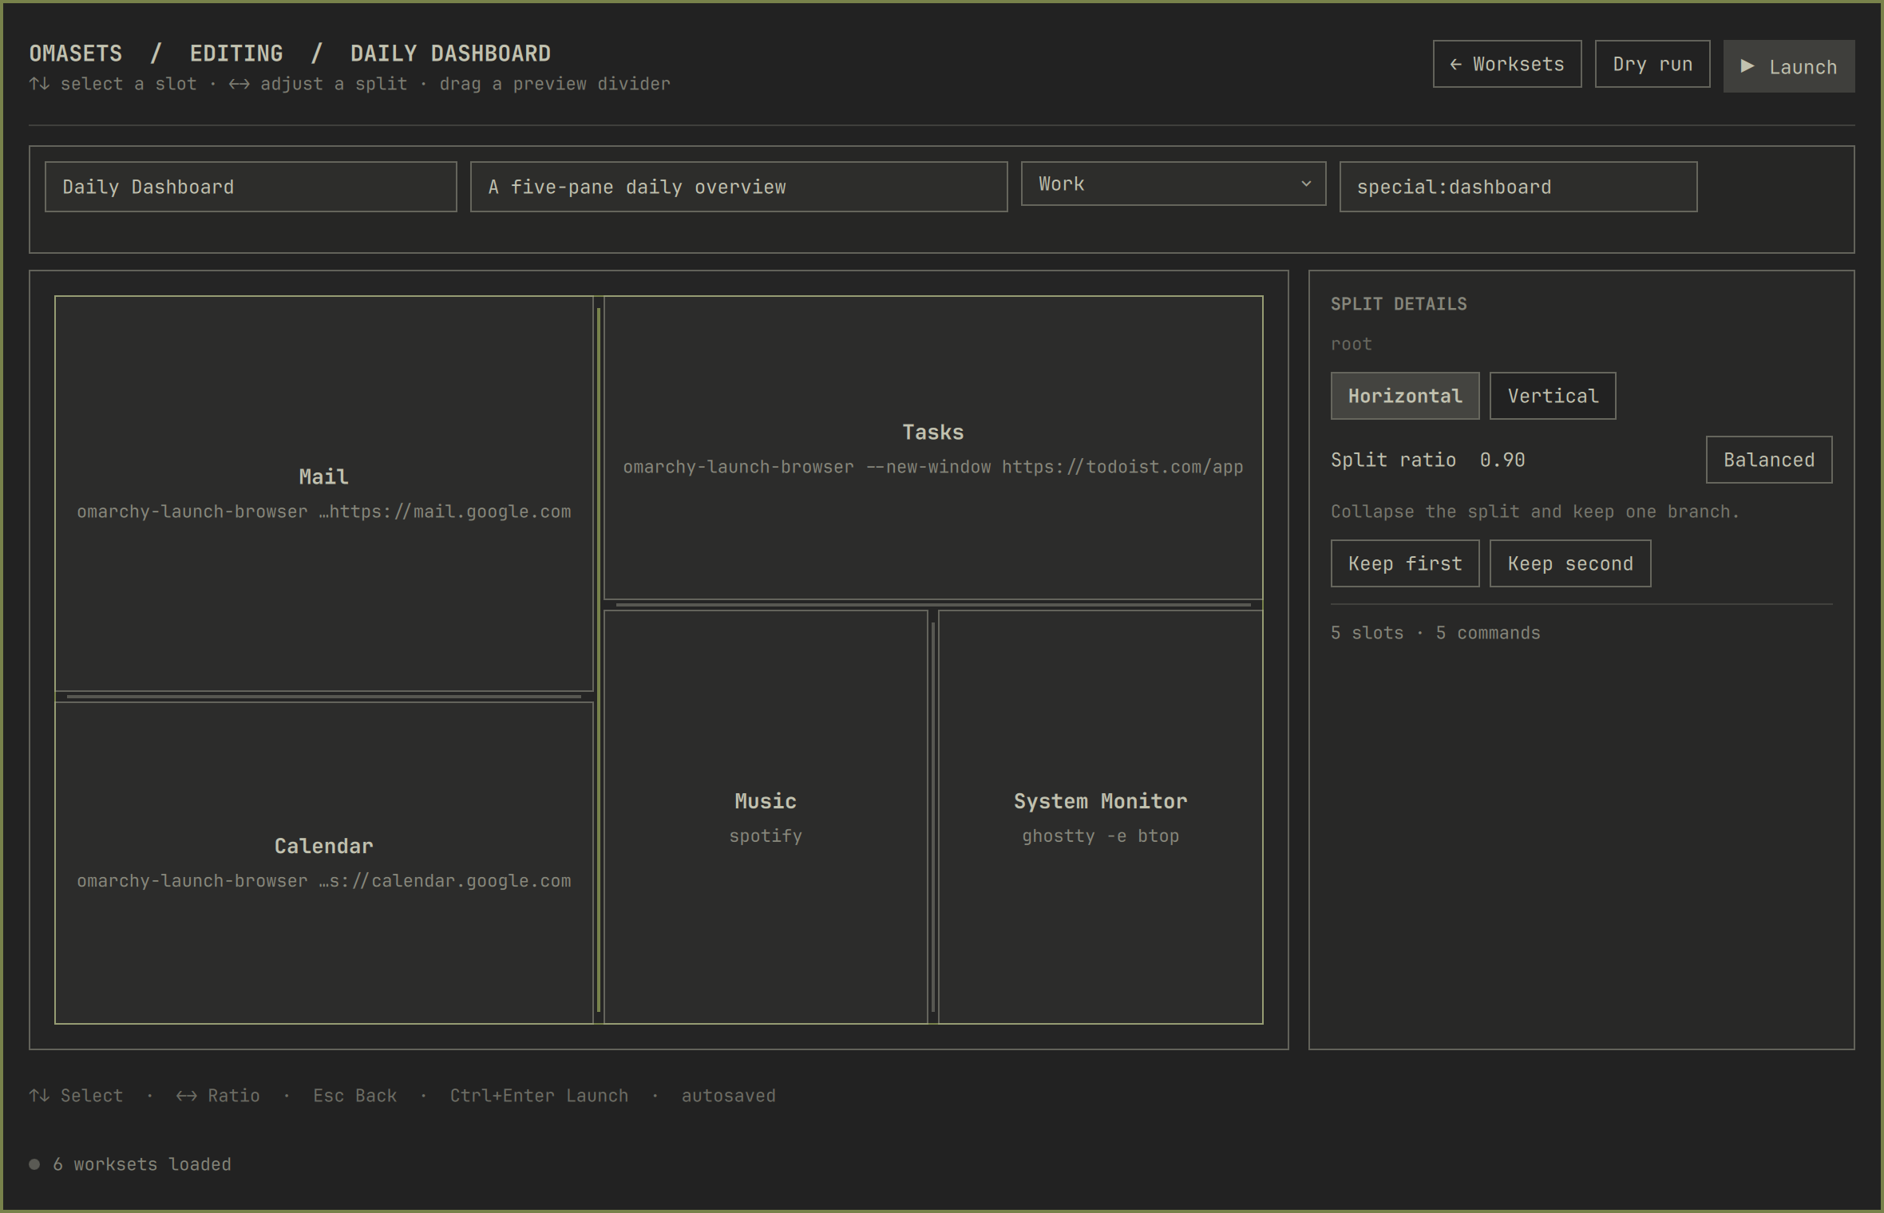Switch split to Horizontal
The width and height of the screenshot is (1884, 1213).
tap(1404, 396)
